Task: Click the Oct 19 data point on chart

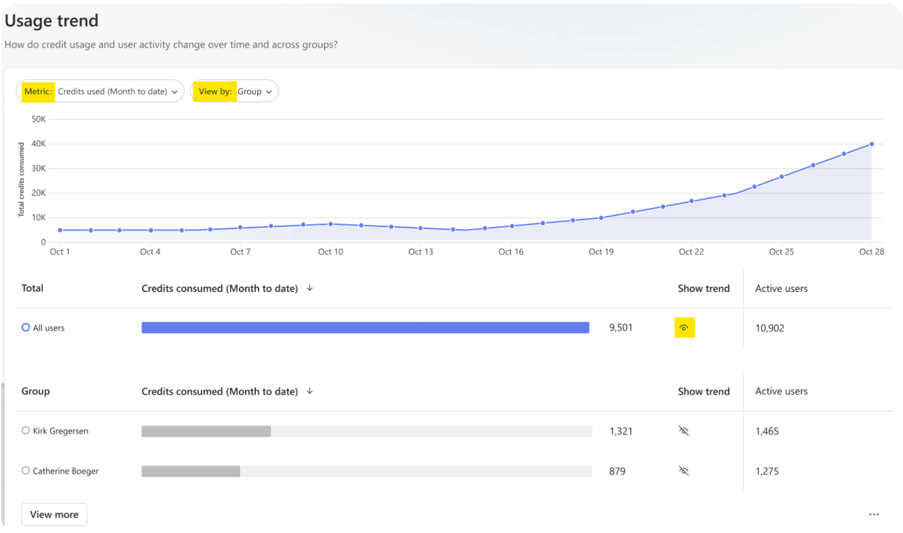Action: (601, 218)
